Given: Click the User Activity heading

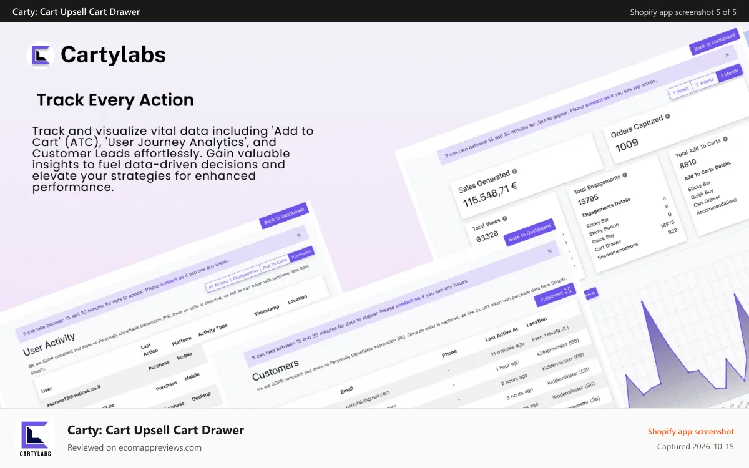Looking at the screenshot, I should point(49,344).
